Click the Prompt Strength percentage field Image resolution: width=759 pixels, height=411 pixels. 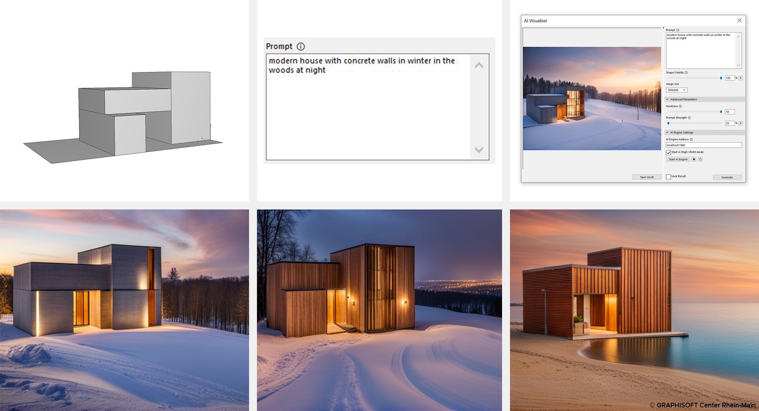729,123
